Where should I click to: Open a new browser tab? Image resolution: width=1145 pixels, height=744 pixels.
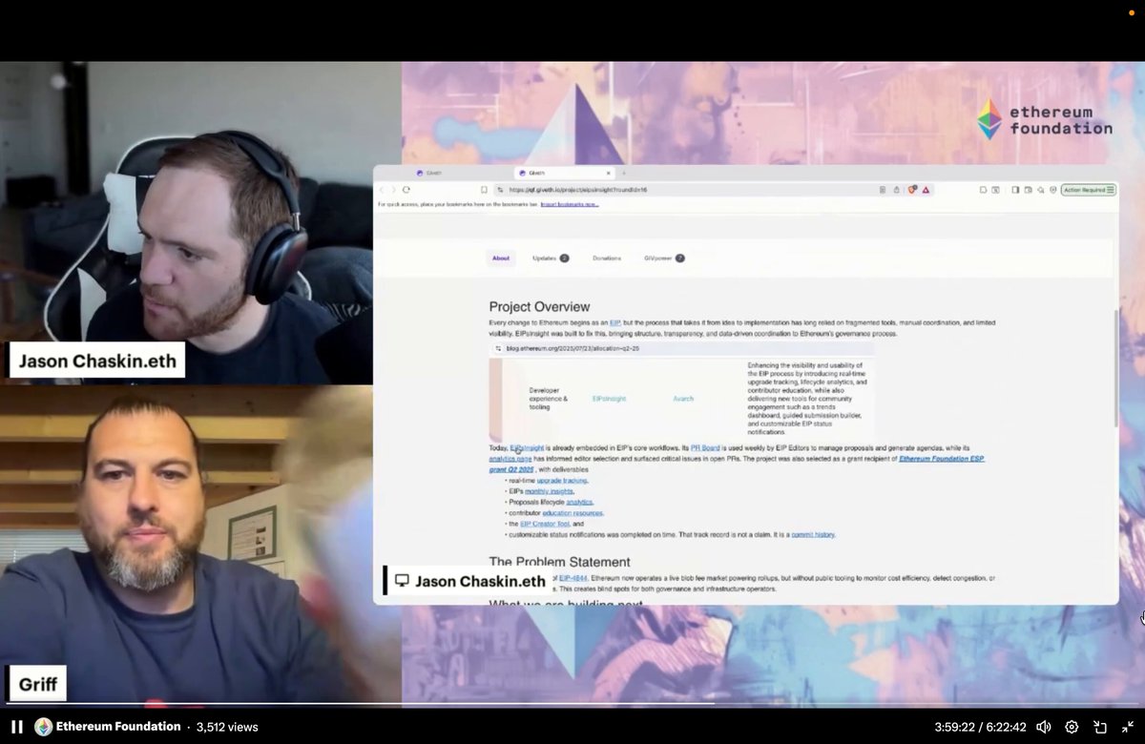tap(623, 173)
